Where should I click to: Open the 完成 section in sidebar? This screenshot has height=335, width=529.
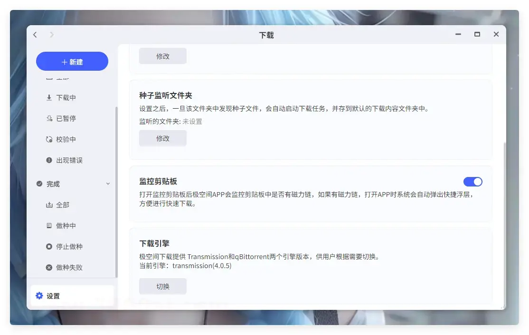pos(52,184)
